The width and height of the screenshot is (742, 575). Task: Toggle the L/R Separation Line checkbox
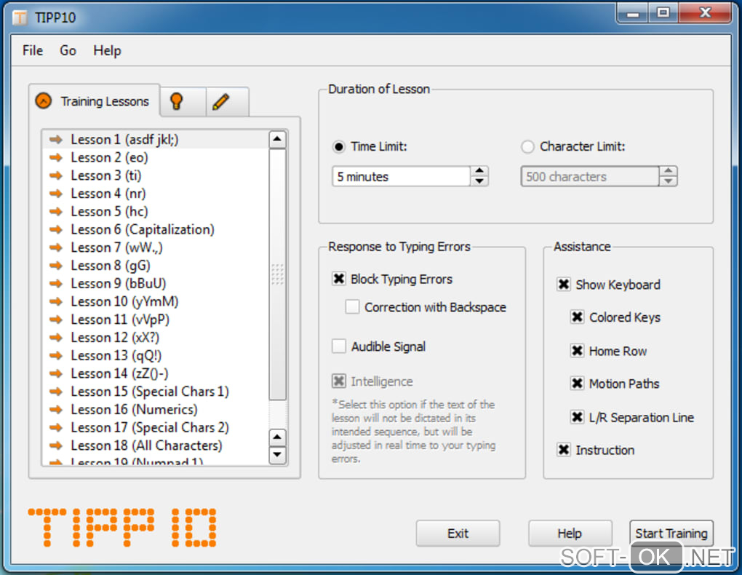point(577,417)
